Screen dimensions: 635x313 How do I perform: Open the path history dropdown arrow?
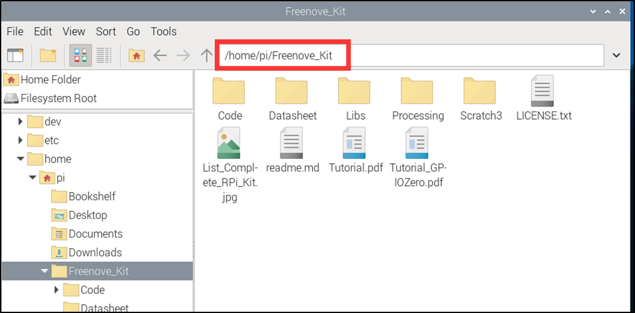tap(616, 55)
